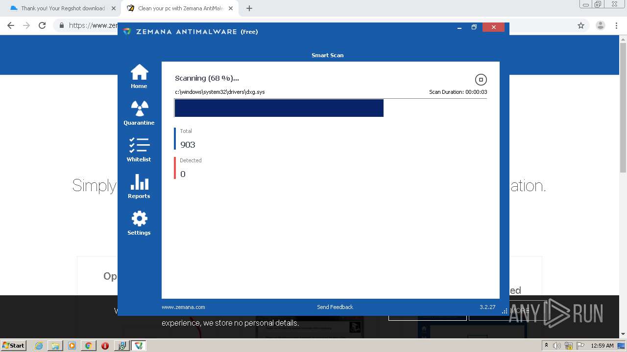Screen dimensions: 627x352
Task: Open Zemana Settings gear
Action: tap(139, 223)
